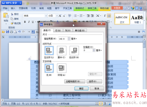Viewport: 147px width, 107px height.
Task: Open the 表格工具 ribbon tab
Action: click(x=92, y=8)
